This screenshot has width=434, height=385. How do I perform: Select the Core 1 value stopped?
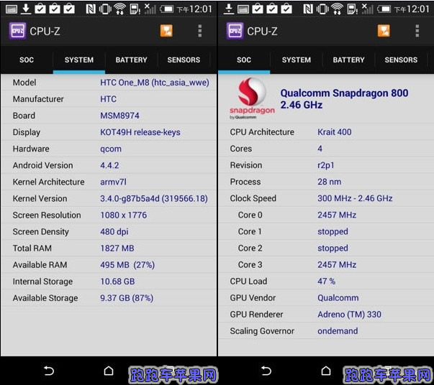coord(333,231)
